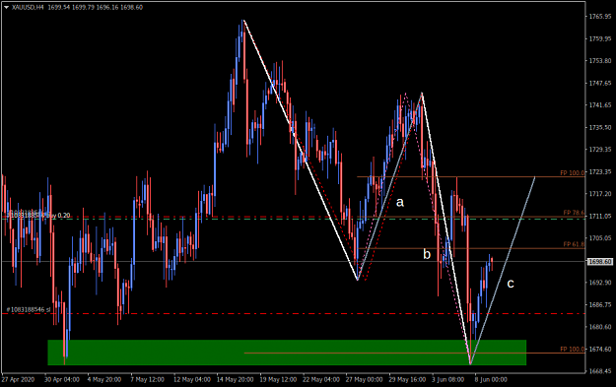Click the "12 May 04:00" time label
This screenshot has height=387, width=616.
click(192, 379)
